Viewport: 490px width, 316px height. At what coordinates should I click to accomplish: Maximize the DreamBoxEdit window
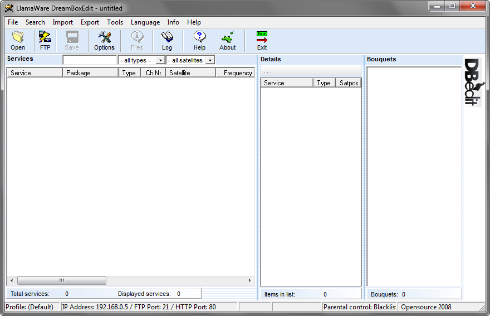point(452,6)
